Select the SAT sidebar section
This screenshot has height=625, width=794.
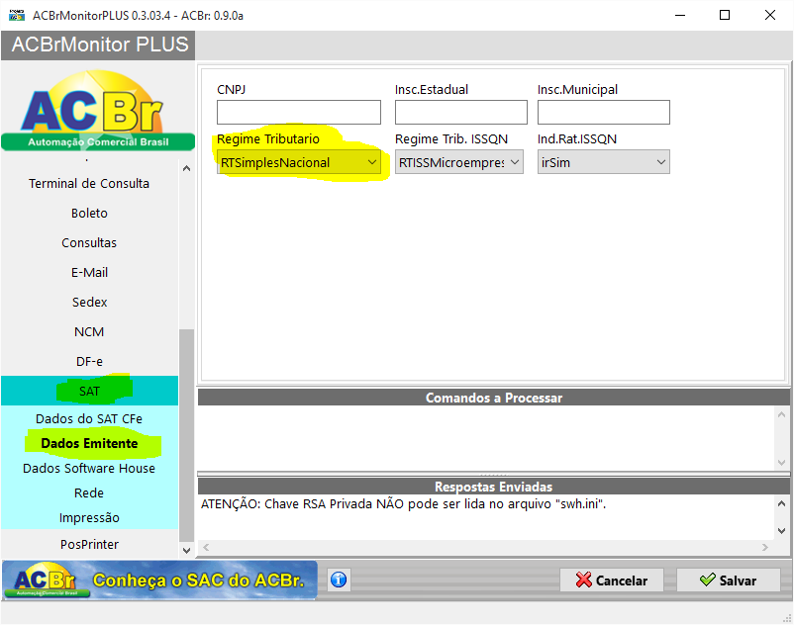(89, 391)
